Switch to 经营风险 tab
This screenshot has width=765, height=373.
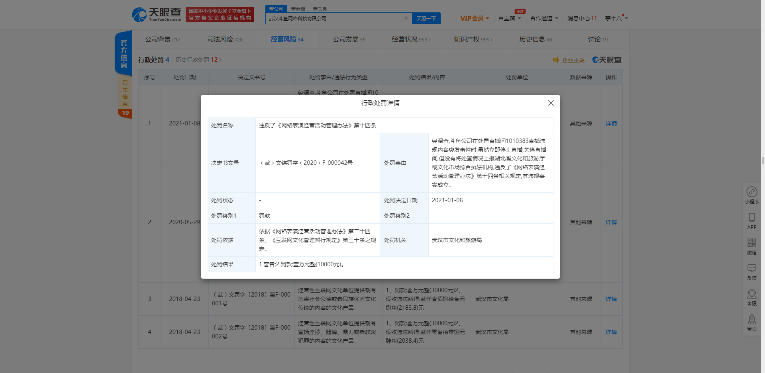(287, 39)
